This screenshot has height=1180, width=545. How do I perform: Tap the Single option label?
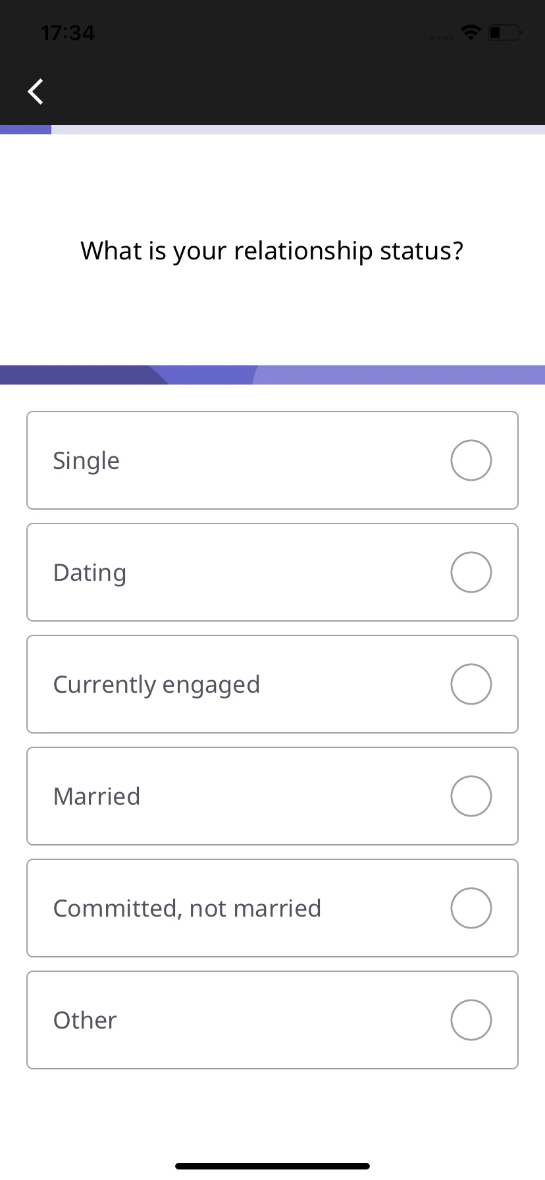pyautogui.click(x=86, y=461)
